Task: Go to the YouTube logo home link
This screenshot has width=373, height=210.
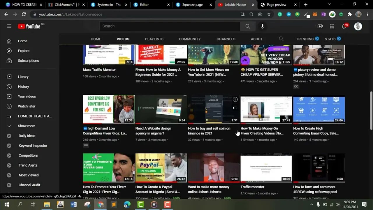Action: pyautogui.click(x=29, y=26)
